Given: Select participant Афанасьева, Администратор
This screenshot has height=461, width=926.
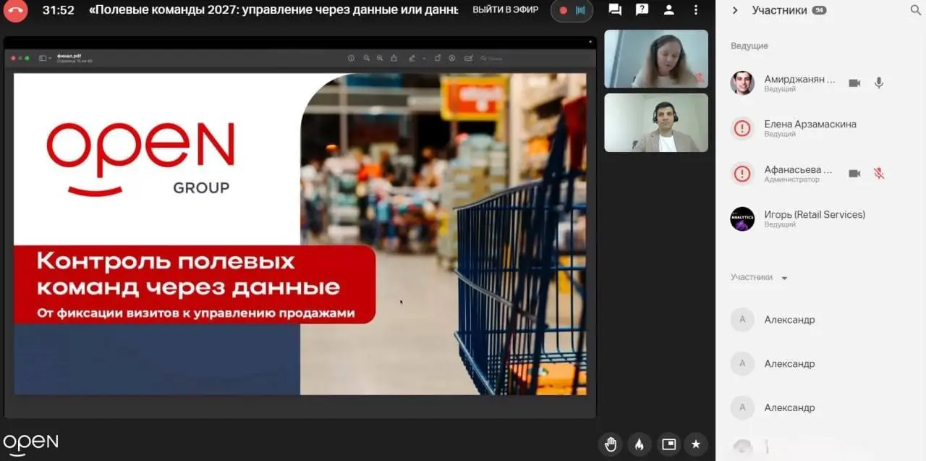Looking at the screenshot, I should [x=798, y=174].
